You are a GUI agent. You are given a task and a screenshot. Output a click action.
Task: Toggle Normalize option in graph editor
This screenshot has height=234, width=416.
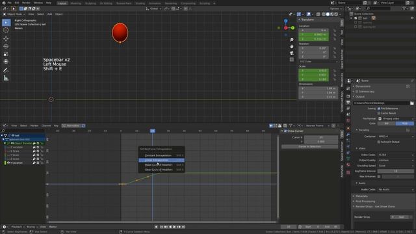[x=71, y=125]
